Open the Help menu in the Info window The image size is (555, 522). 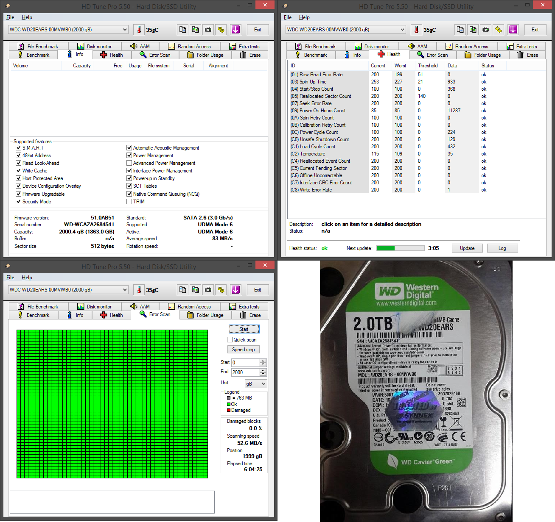[x=27, y=17]
